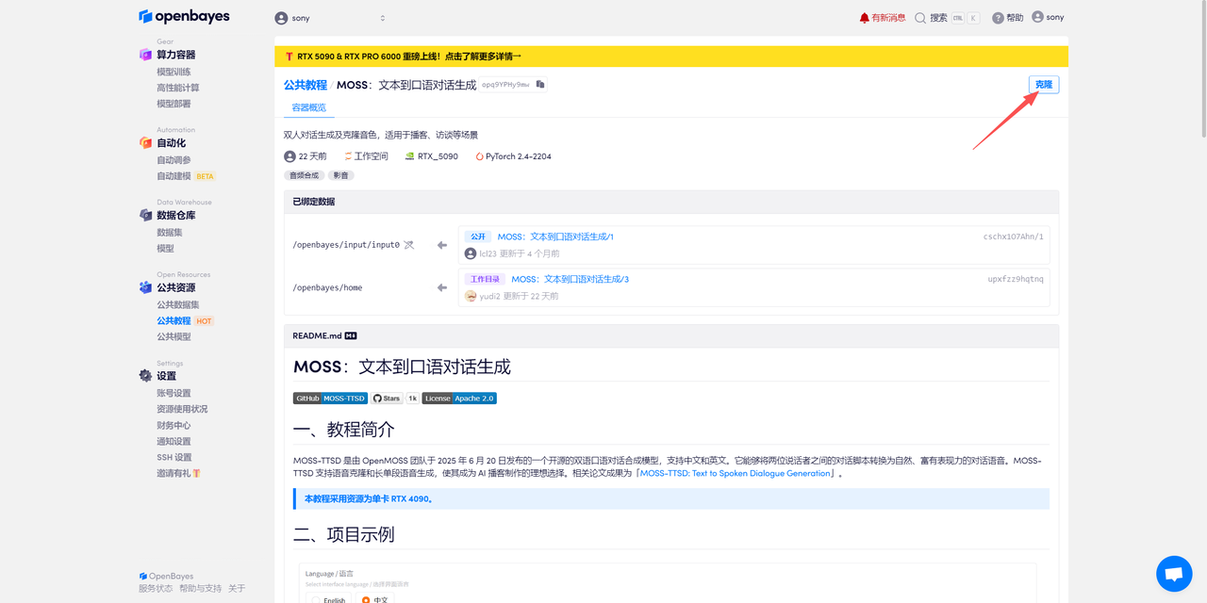This screenshot has height=603, width=1207.
Task: Open 公共模型 in sidebar
Action: pos(174,336)
